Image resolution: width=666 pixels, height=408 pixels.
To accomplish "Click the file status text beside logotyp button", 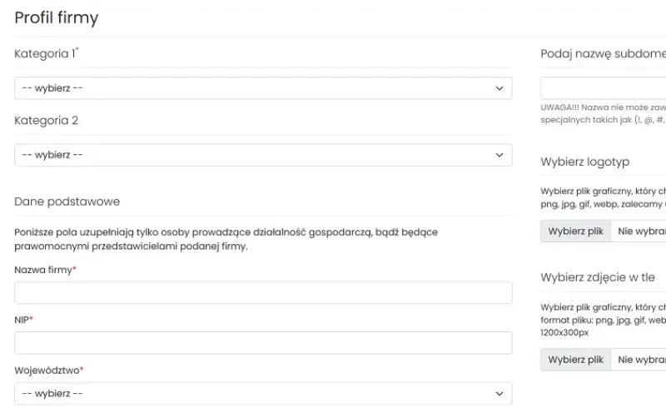I will (639, 231).
